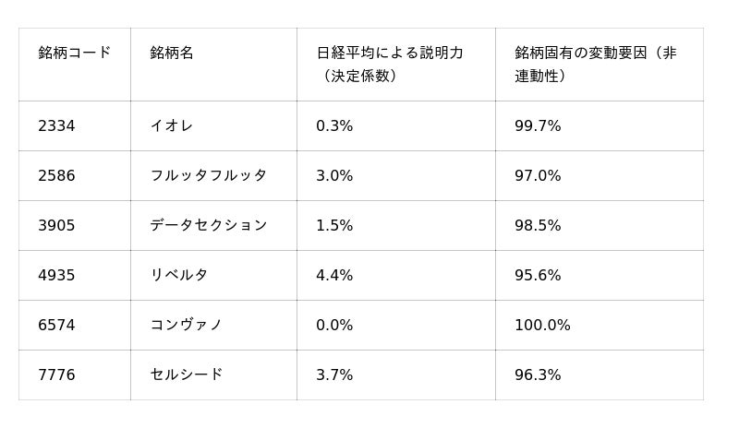
Task: Select stock code 2586 cell
Action: point(56,176)
